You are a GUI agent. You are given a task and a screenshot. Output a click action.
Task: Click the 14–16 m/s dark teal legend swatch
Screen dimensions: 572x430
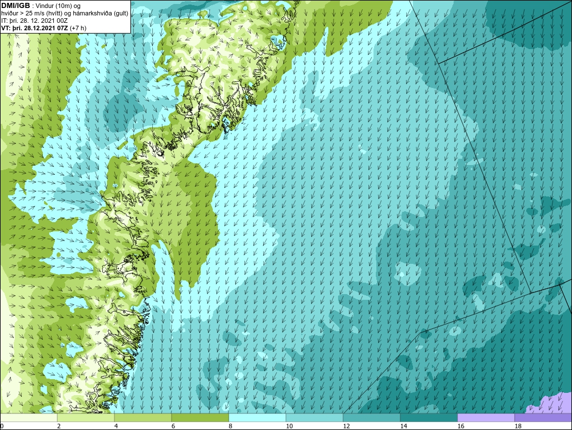tap(428, 417)
